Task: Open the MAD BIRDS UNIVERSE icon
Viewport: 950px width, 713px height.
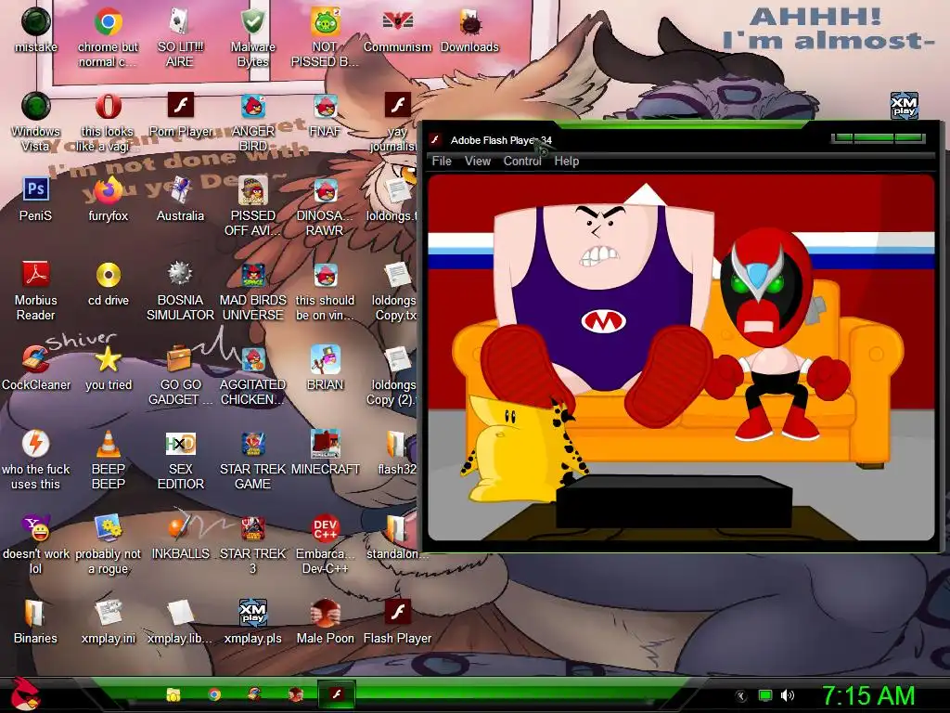Action: 252,291
